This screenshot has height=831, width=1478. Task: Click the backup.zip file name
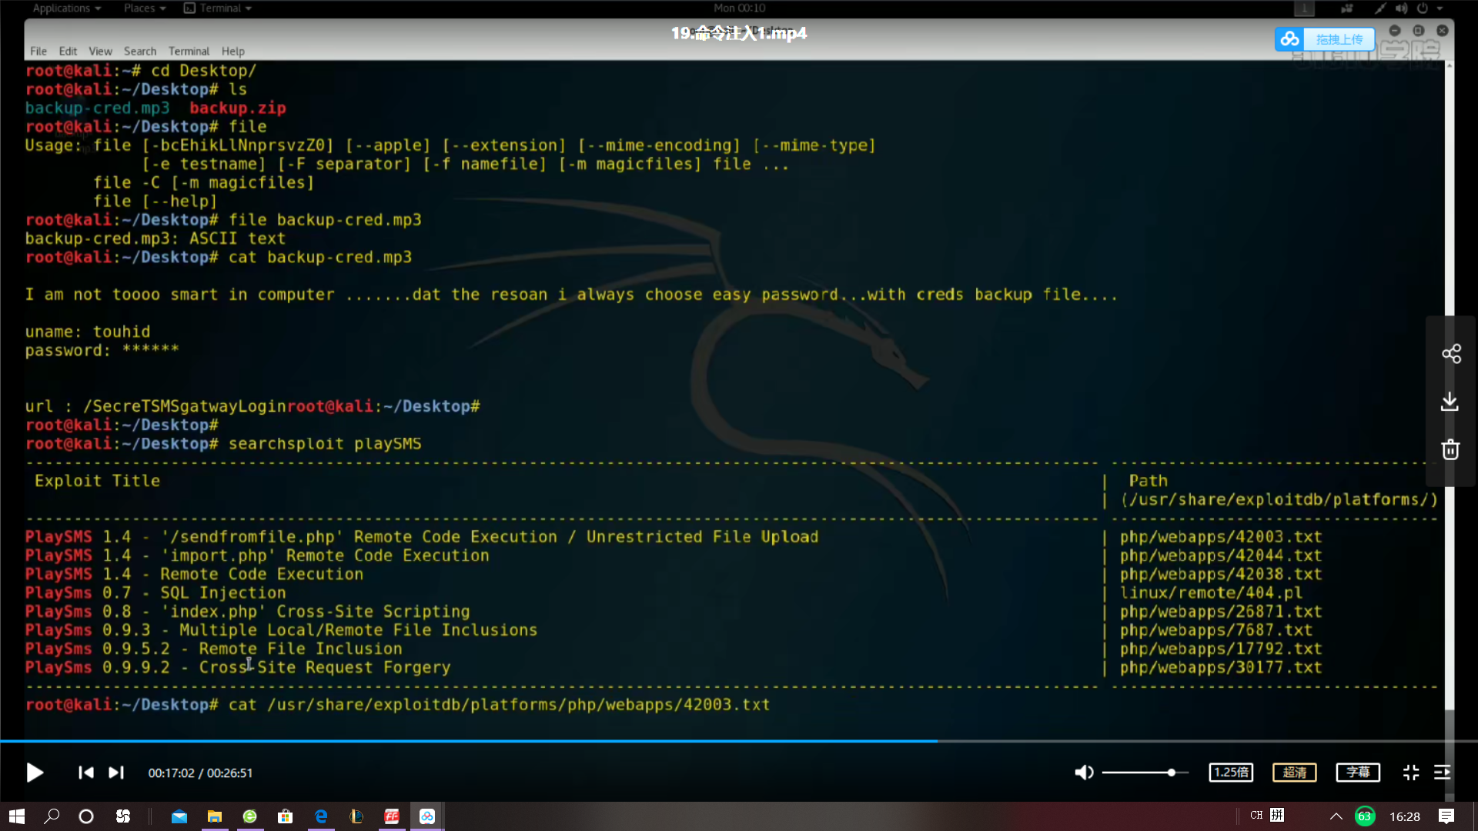pos(238,108)
